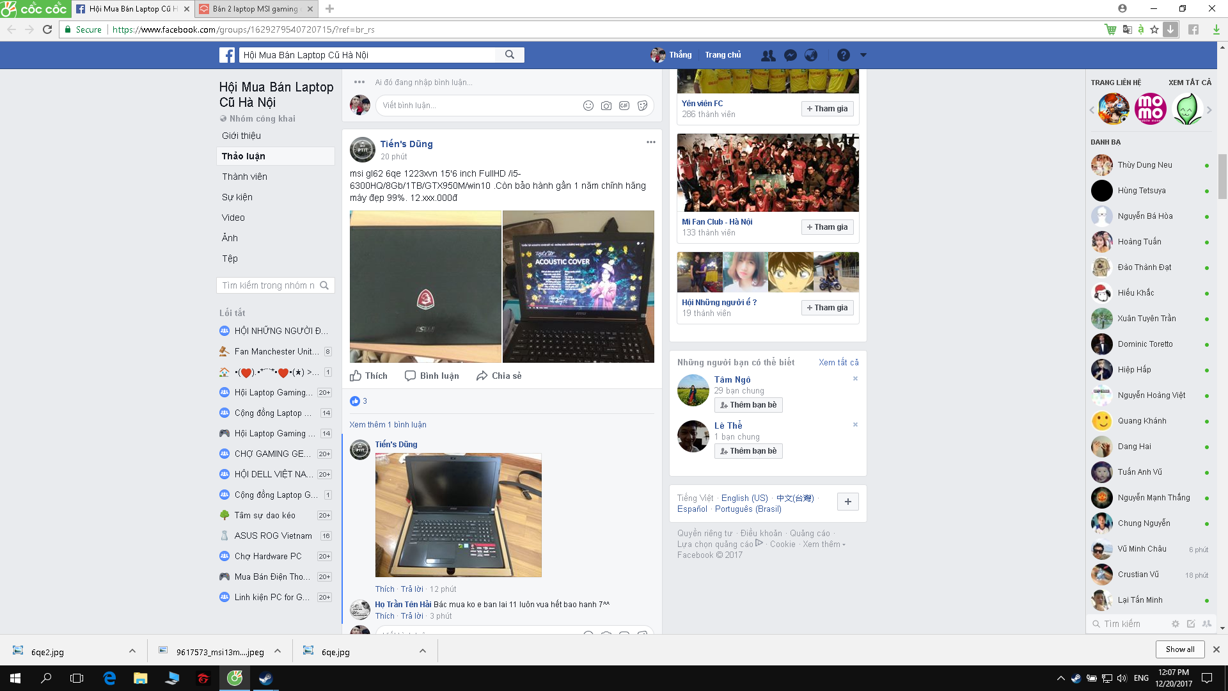
Task: Click the emoji icon in comment box
Action: (x=588, y=106)
